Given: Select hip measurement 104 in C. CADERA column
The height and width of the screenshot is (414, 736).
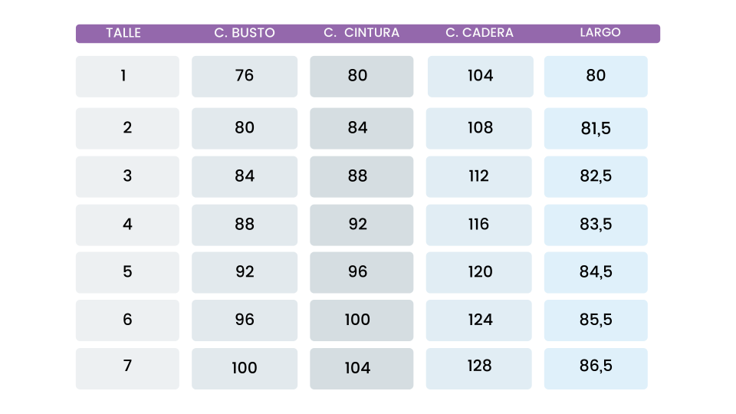Looking at the screenshot, I should pyautogui.click(x=480, y=76).
